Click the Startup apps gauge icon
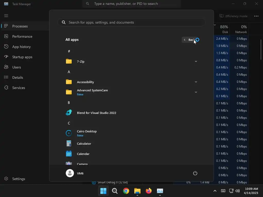 (x=6, y=57)
